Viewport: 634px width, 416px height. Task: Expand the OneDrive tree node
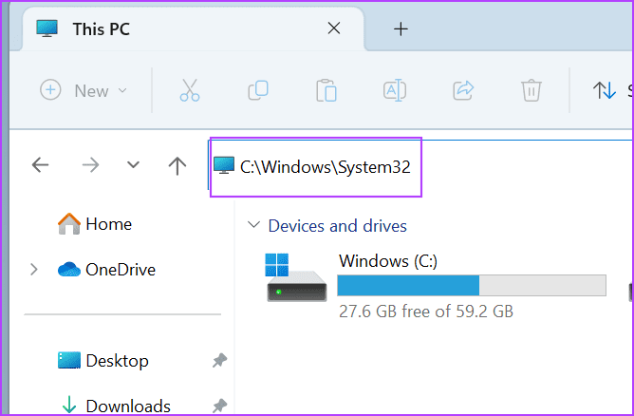click(x=34, y=270)
